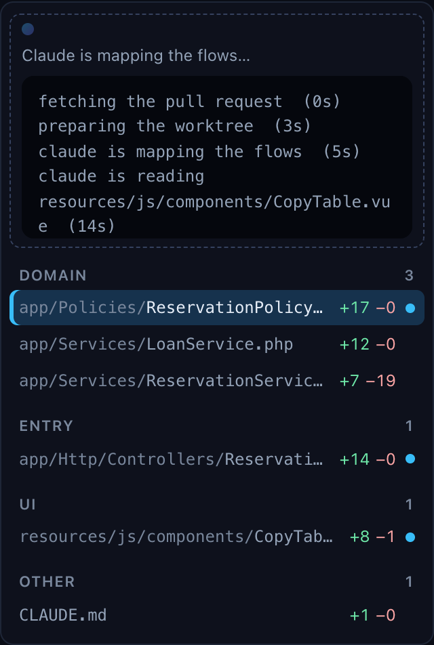Click the pulsing status dot above Claude message

28,29
